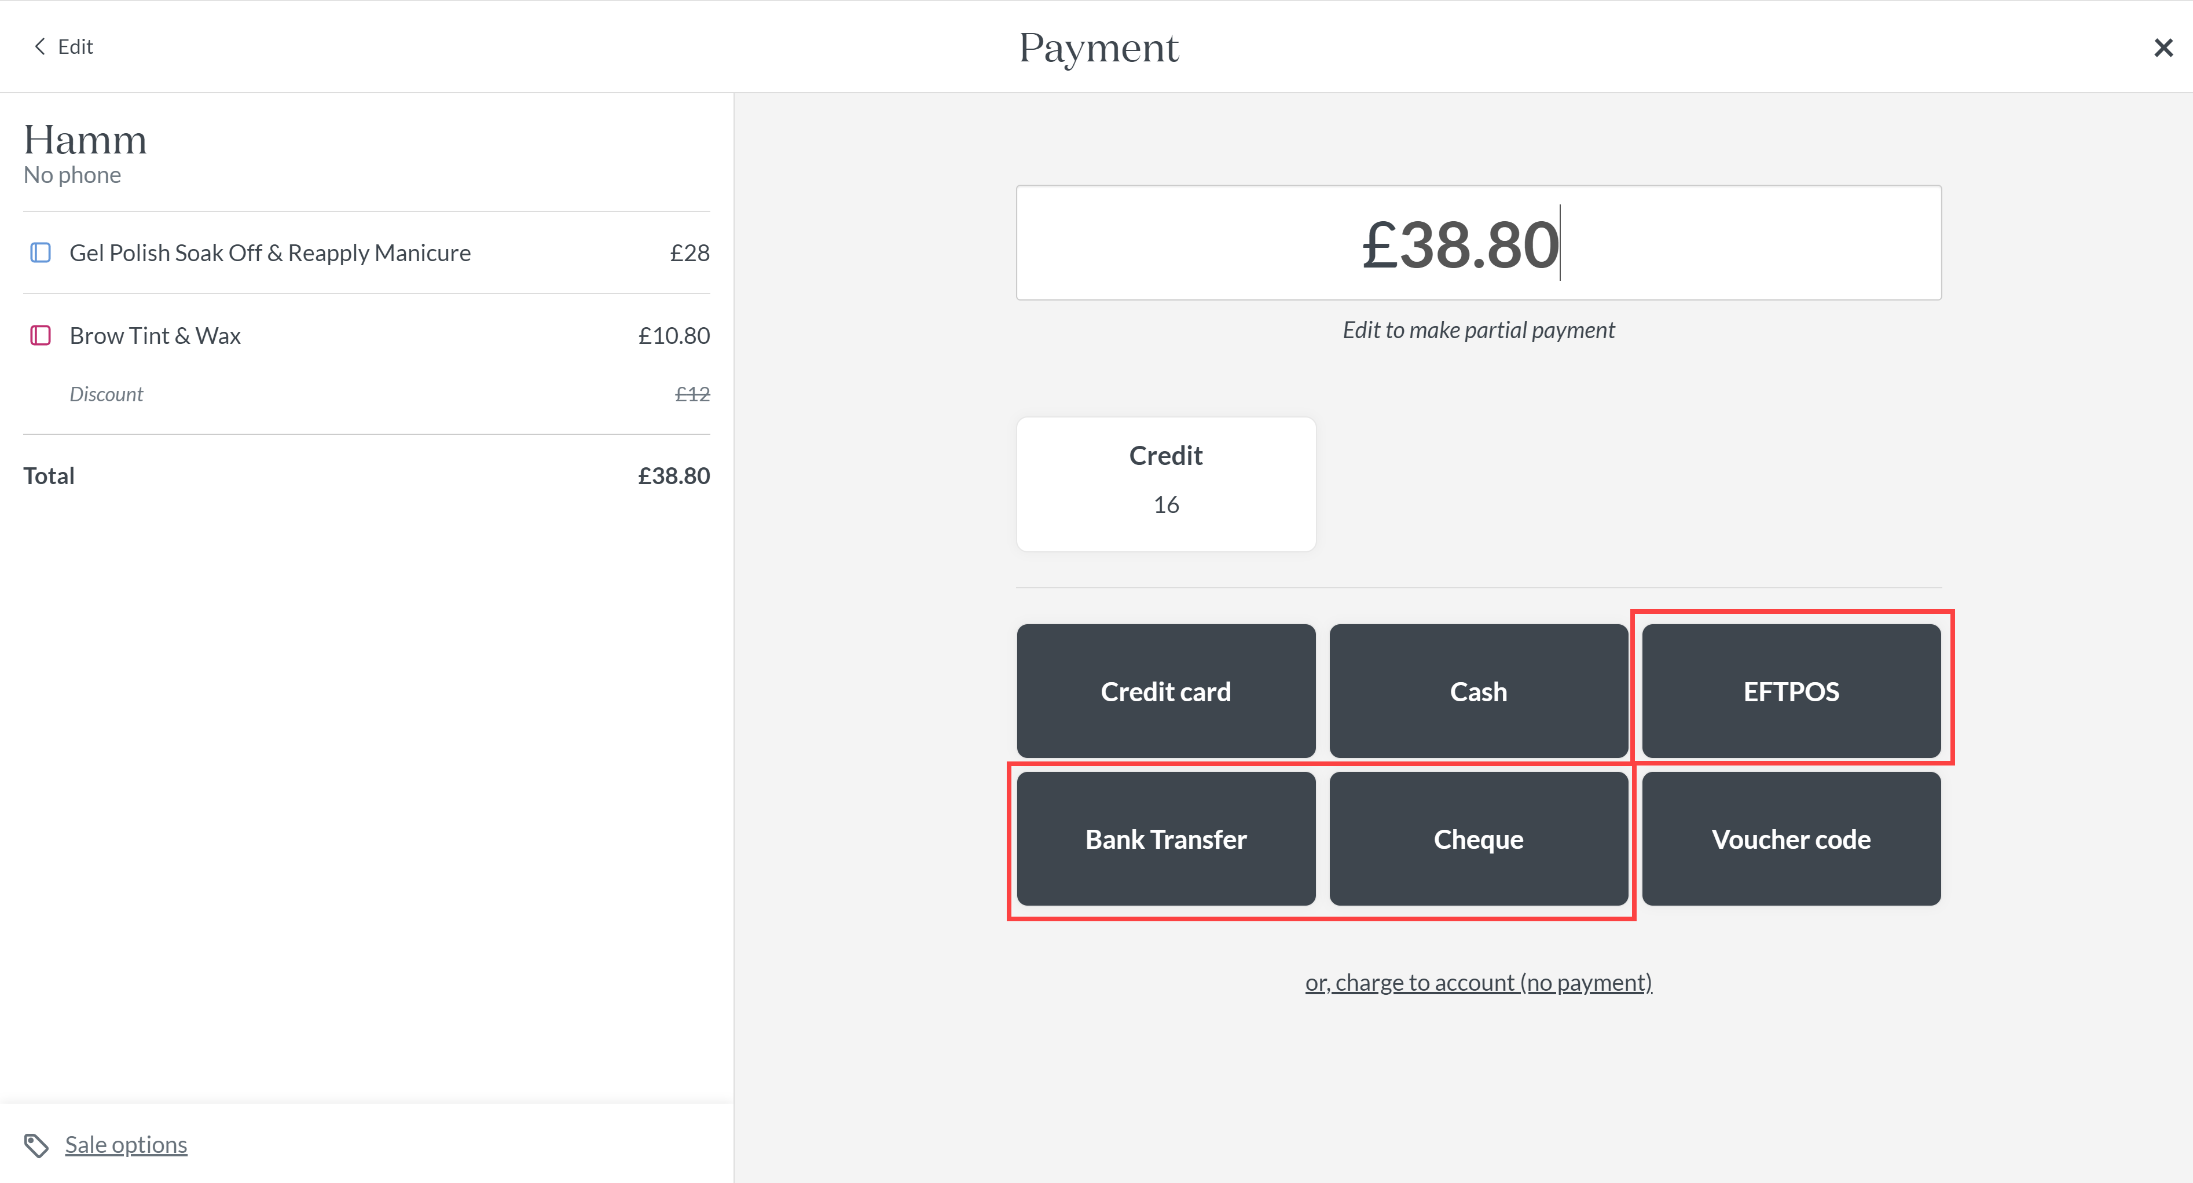Pay with the Credit card button
This screenshot has height=1183, width=2193.
1165,691
